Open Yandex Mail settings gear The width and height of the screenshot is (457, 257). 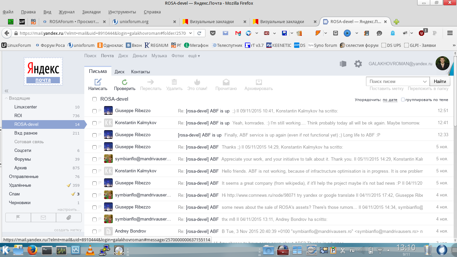[358, 64]
